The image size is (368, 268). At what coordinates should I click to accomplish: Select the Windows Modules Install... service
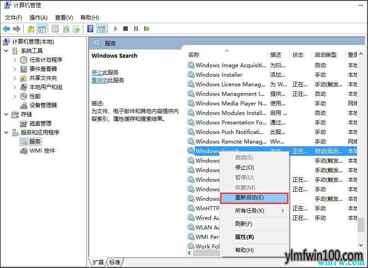coord(272,113)
